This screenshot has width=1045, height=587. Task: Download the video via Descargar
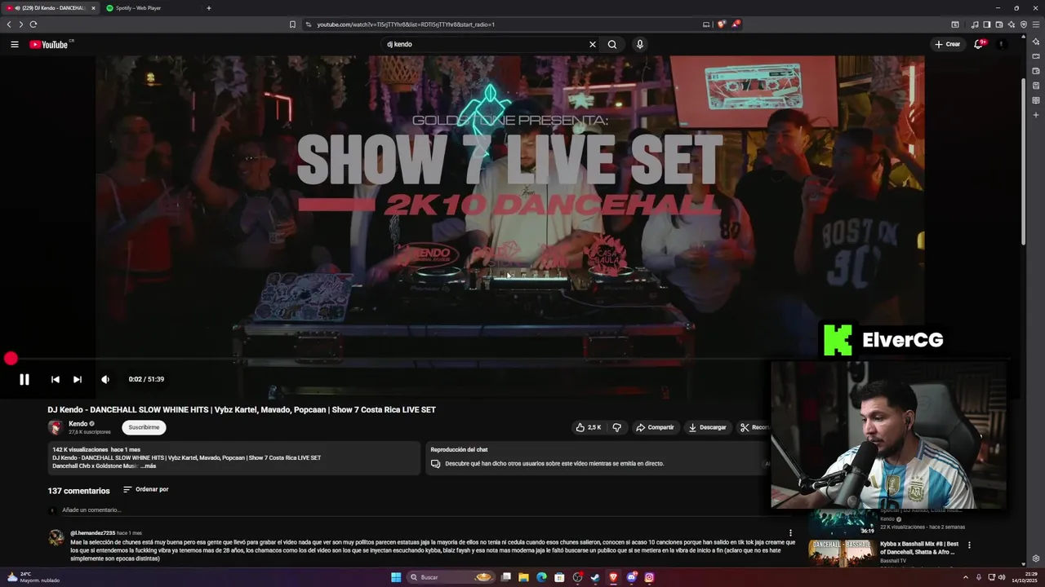[x=708, y=427]
